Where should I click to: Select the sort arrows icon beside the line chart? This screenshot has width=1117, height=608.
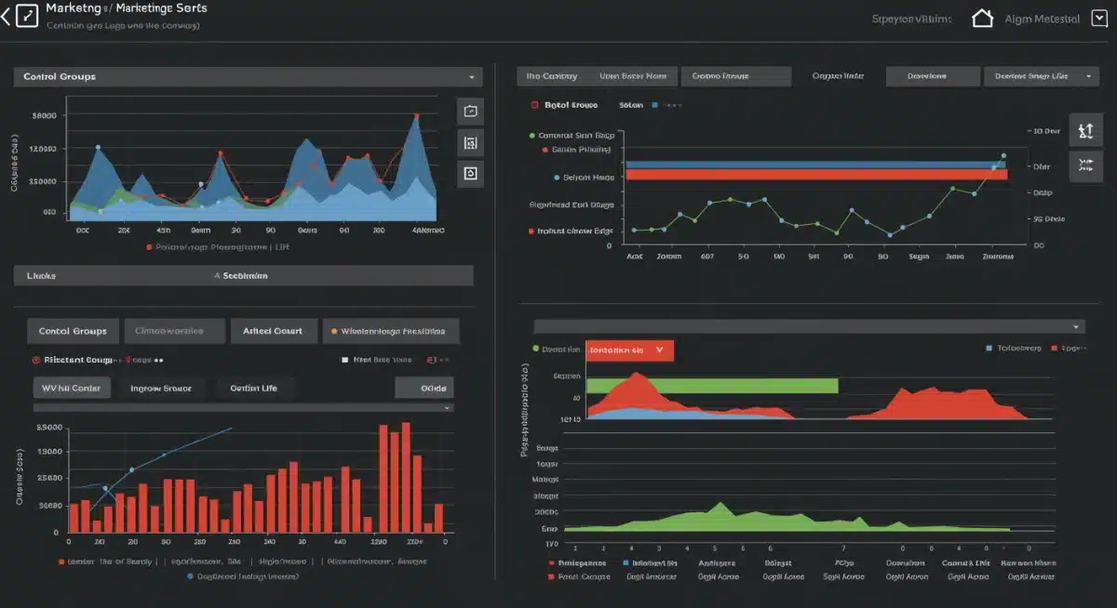pos(1085,130)
